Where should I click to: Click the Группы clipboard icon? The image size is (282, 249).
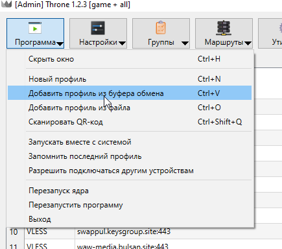pyautogui.click(x=161, y=27)
